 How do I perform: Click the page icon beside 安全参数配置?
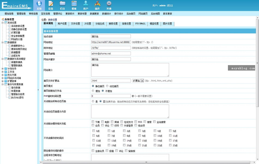point(10,36)
